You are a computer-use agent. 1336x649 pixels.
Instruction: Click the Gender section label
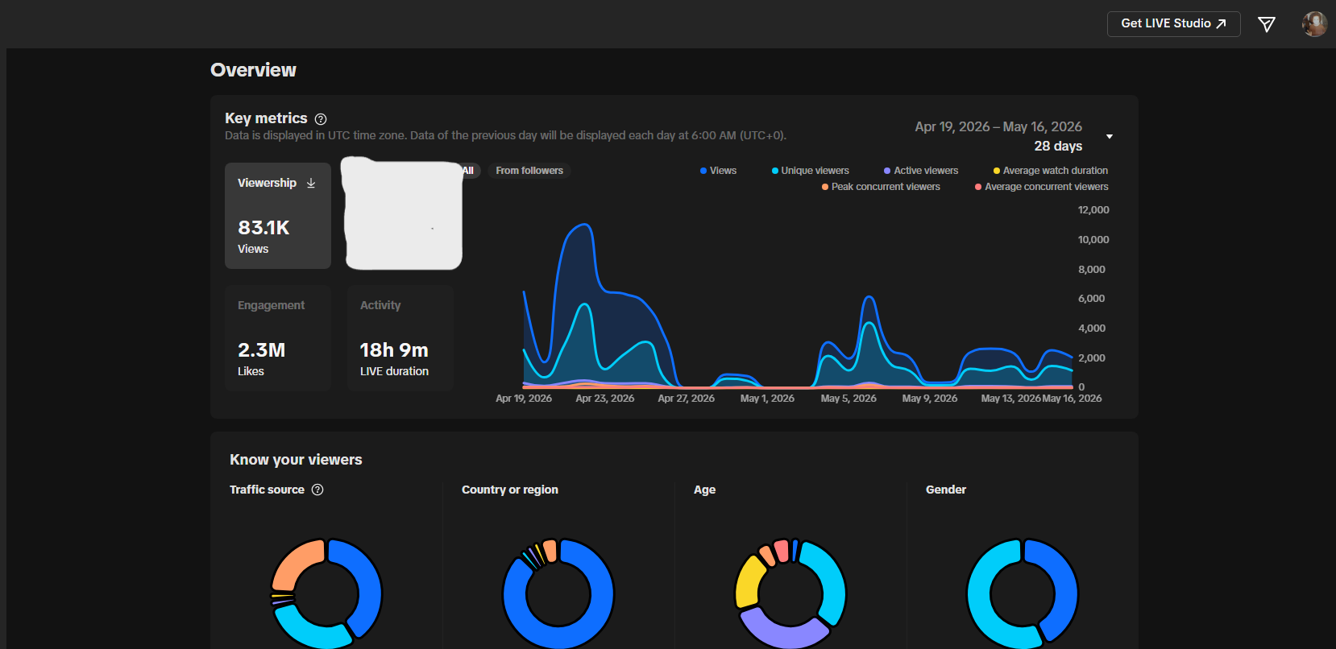point(946,490)
